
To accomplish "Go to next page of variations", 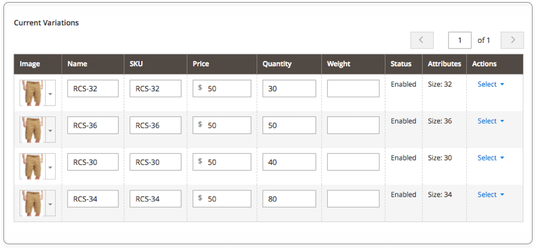I will (512, 40).
